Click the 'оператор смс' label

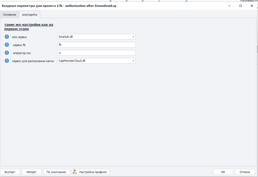pyautogui.click(x=22, y=53)
